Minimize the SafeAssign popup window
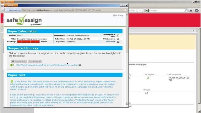The image size is (201, 113). click(121, 5)
